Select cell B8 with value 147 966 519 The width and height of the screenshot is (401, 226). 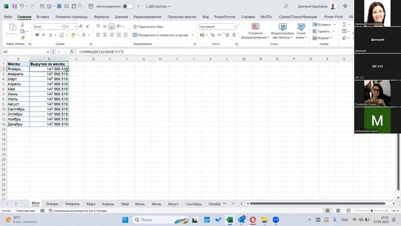pos(49,99)
